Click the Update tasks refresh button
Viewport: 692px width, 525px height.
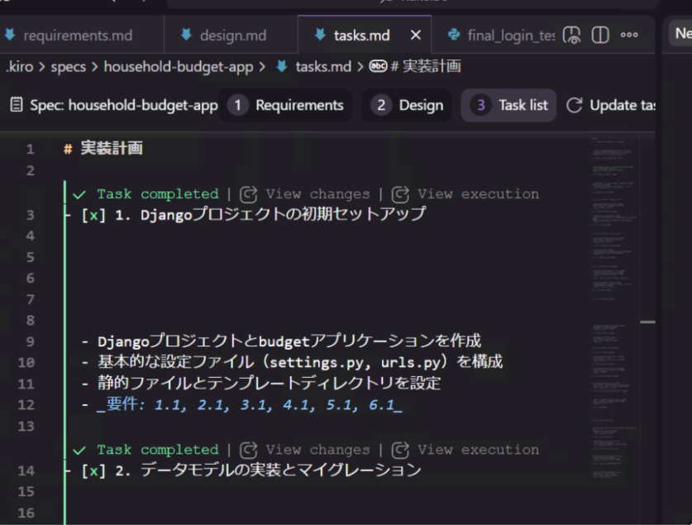(611, 106)
